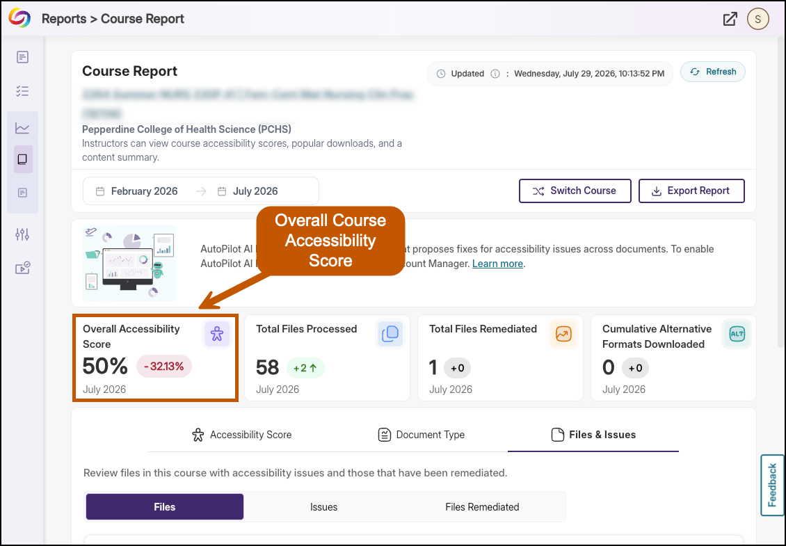Viewport: 786px width, 546px height.
Task: Select the Files & Issues tab
Action: [x=593, y=435]
